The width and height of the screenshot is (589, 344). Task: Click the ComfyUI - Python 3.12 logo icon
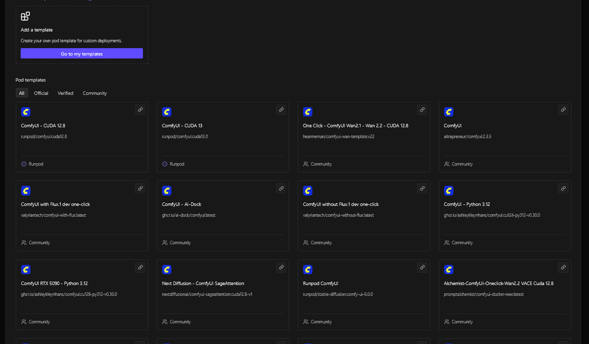(449, 191)
